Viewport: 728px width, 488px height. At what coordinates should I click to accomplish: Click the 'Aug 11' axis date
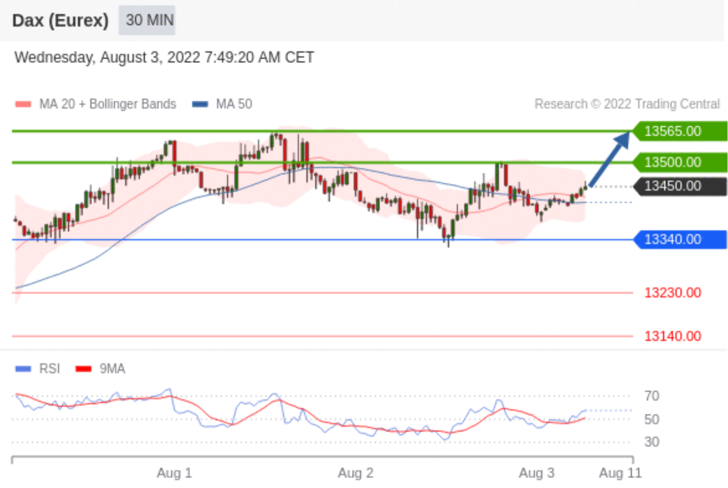[x=621, y=473]
